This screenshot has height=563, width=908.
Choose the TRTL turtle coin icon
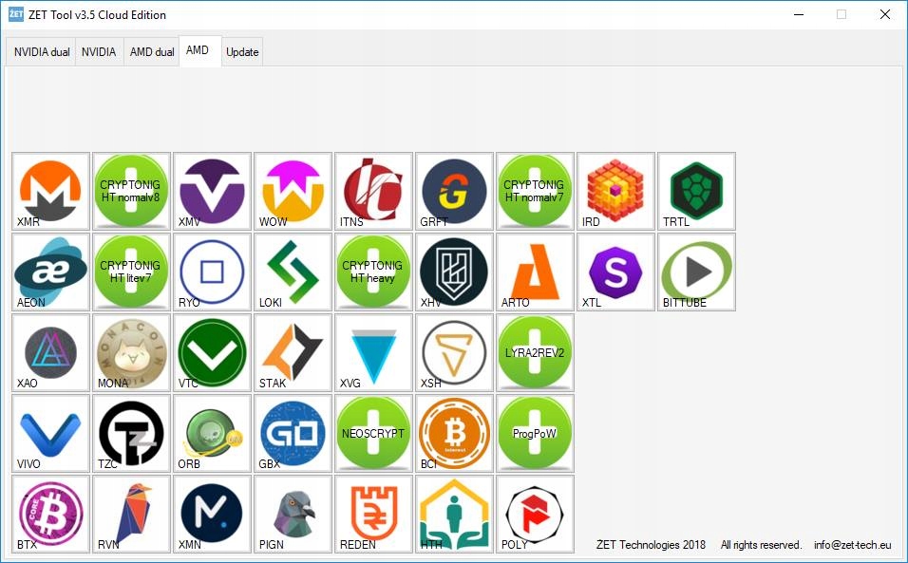coord(696,192)
